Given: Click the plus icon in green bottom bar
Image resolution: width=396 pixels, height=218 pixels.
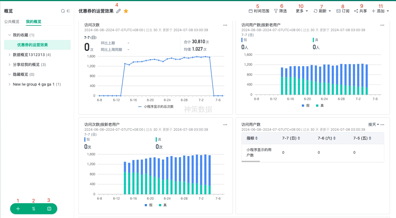Looking at the screenshot, I should [18, 209].
